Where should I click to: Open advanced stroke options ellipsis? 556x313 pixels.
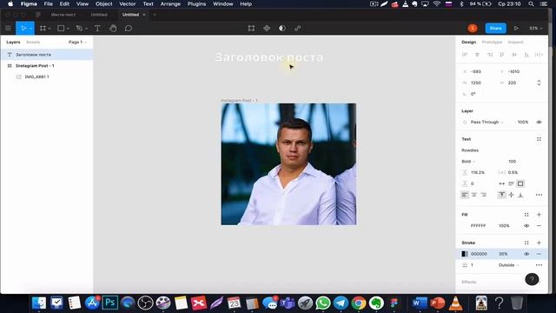click(539, 265)
